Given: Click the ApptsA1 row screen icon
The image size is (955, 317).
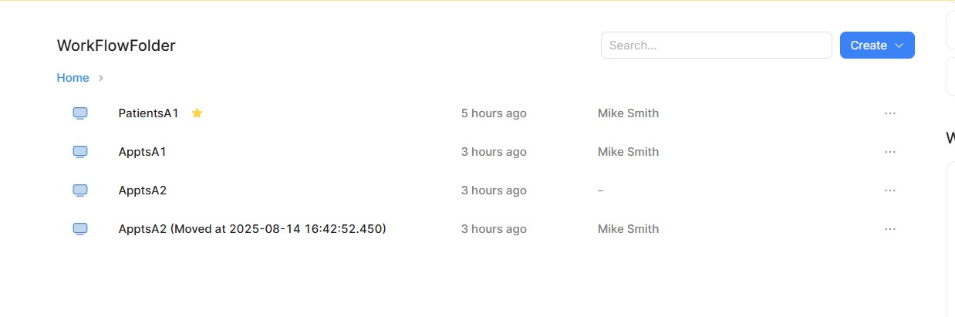Looking at the screenshot, I should [80, 152].
